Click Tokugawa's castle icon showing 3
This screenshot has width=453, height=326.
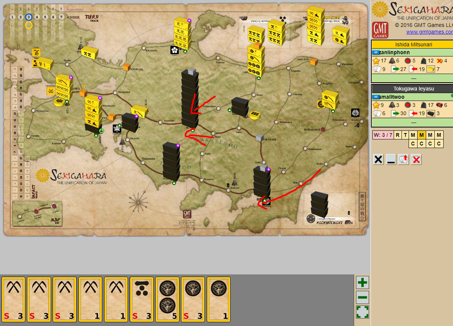[392, 105]
